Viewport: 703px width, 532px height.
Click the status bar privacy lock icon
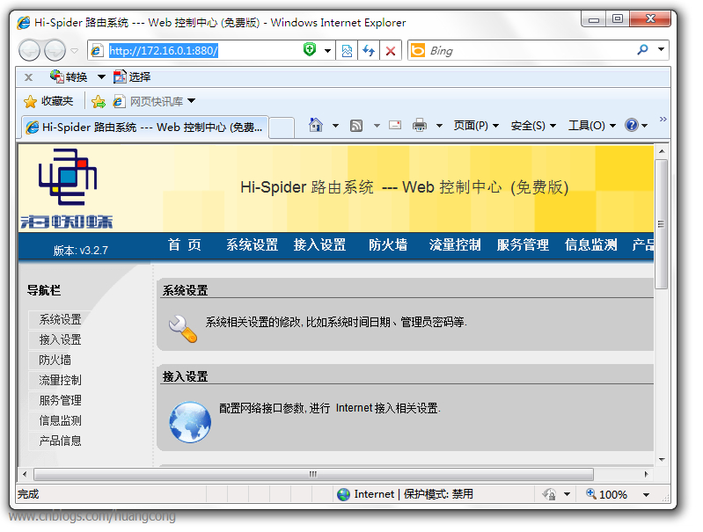pos(549,494)
